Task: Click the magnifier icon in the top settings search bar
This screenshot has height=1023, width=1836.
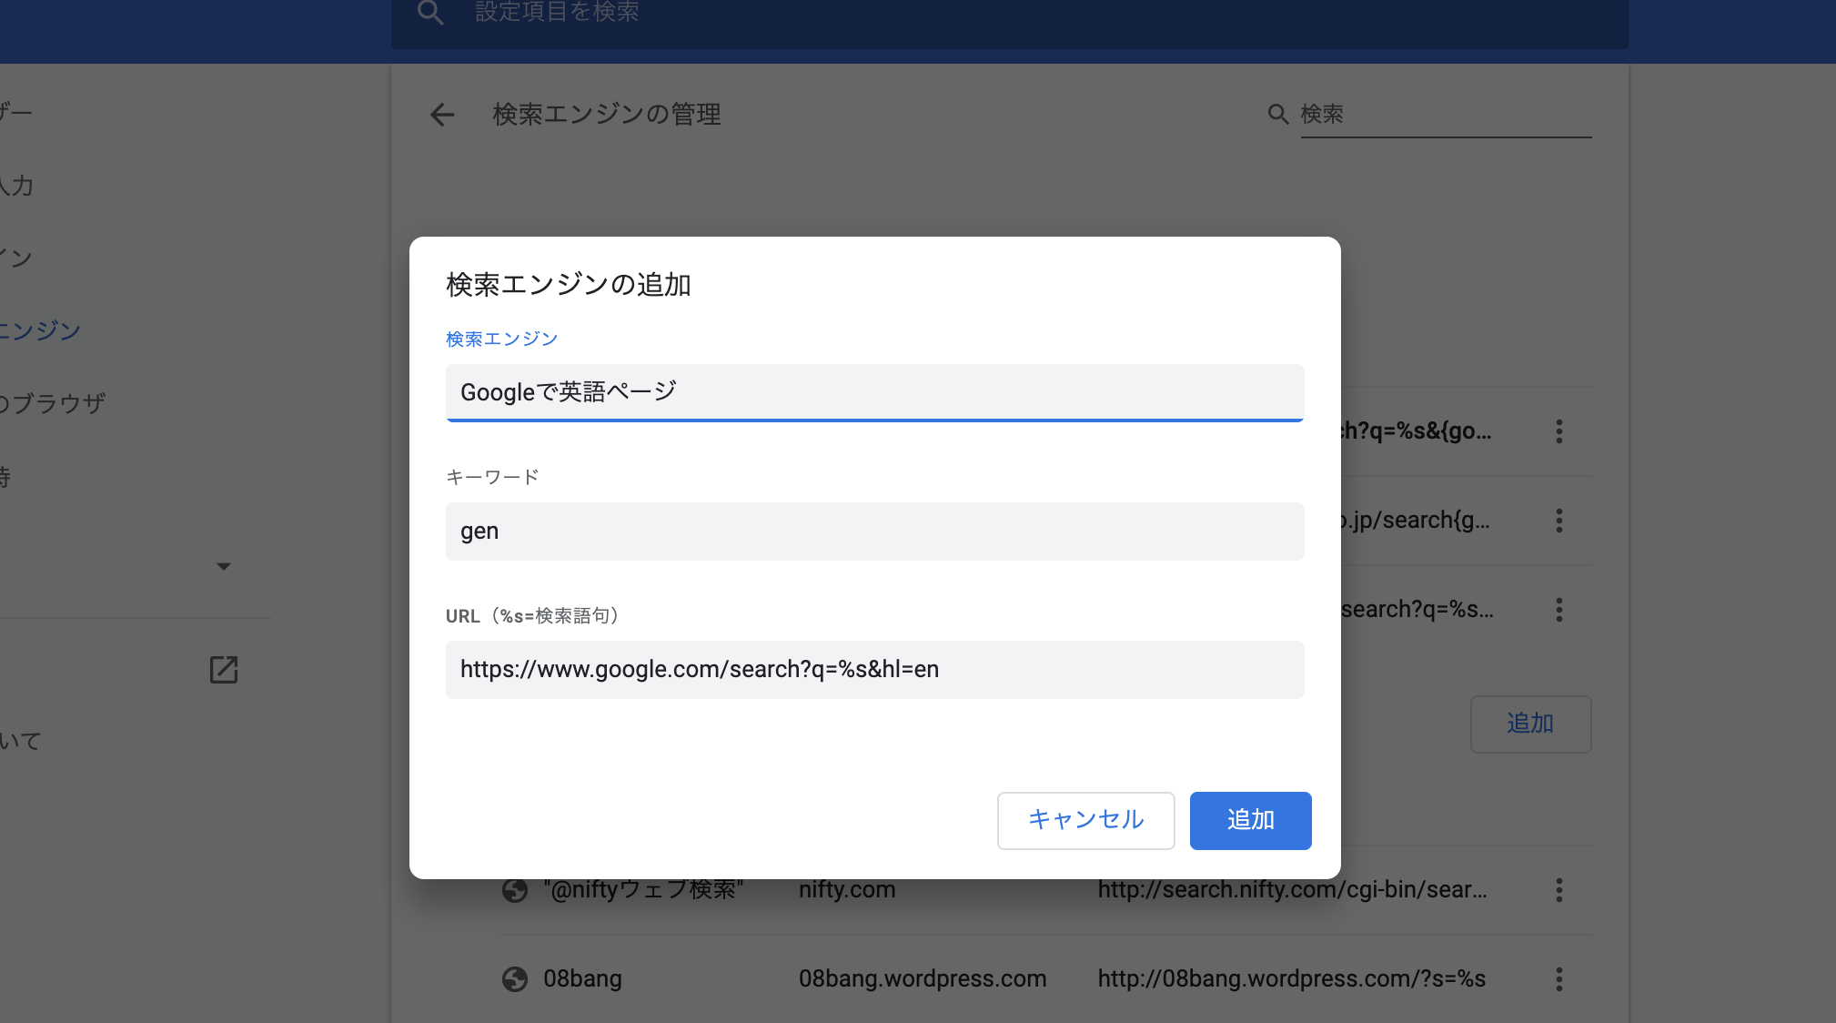Action: pos(430,13)
